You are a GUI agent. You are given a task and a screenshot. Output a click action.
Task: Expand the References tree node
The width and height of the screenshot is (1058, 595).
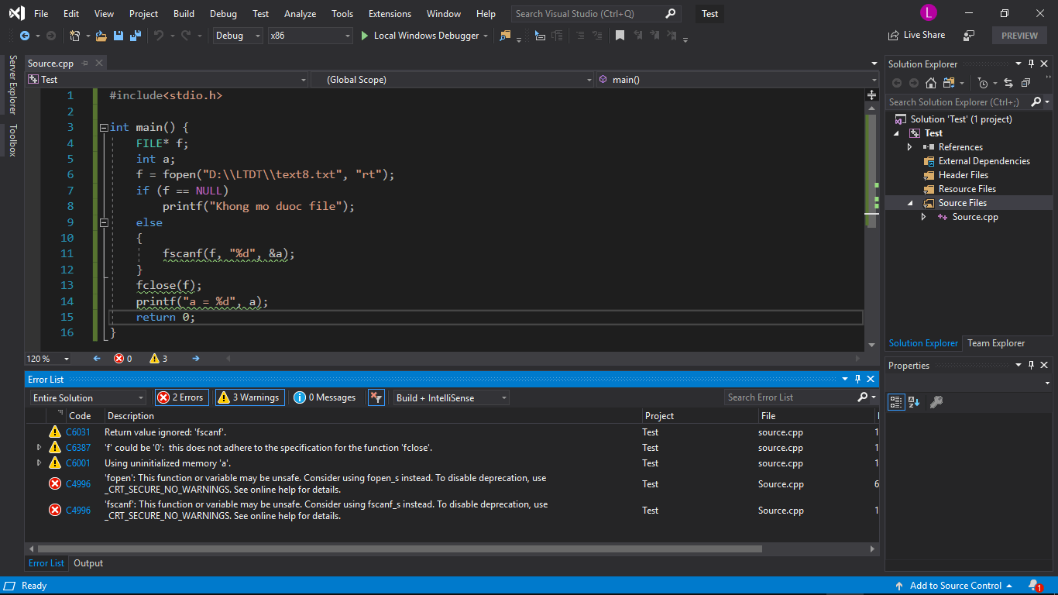(910, 147)
